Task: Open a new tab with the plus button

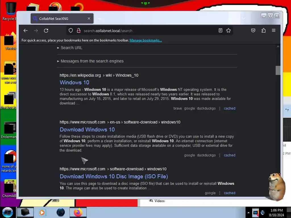Action: pyautogui.click(x=100, y=19)
